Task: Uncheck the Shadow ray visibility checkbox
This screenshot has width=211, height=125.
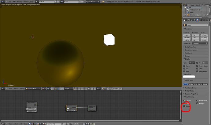Action: (197, 103)
